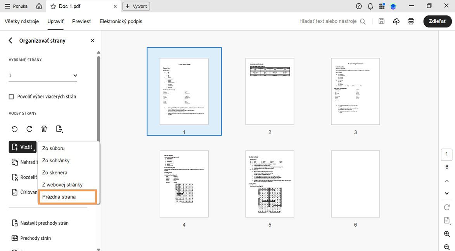The height and width of the screenshot is (251, 455).
Task: Select page 3 thumbnail
Action: 355,91
